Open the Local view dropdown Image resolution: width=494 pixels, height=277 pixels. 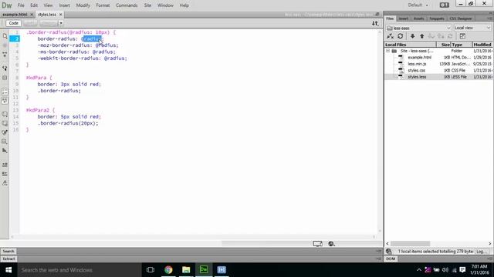(x=472, y=28)
